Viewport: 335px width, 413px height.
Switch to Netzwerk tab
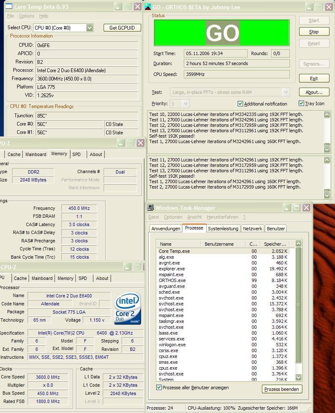[252, 228]
